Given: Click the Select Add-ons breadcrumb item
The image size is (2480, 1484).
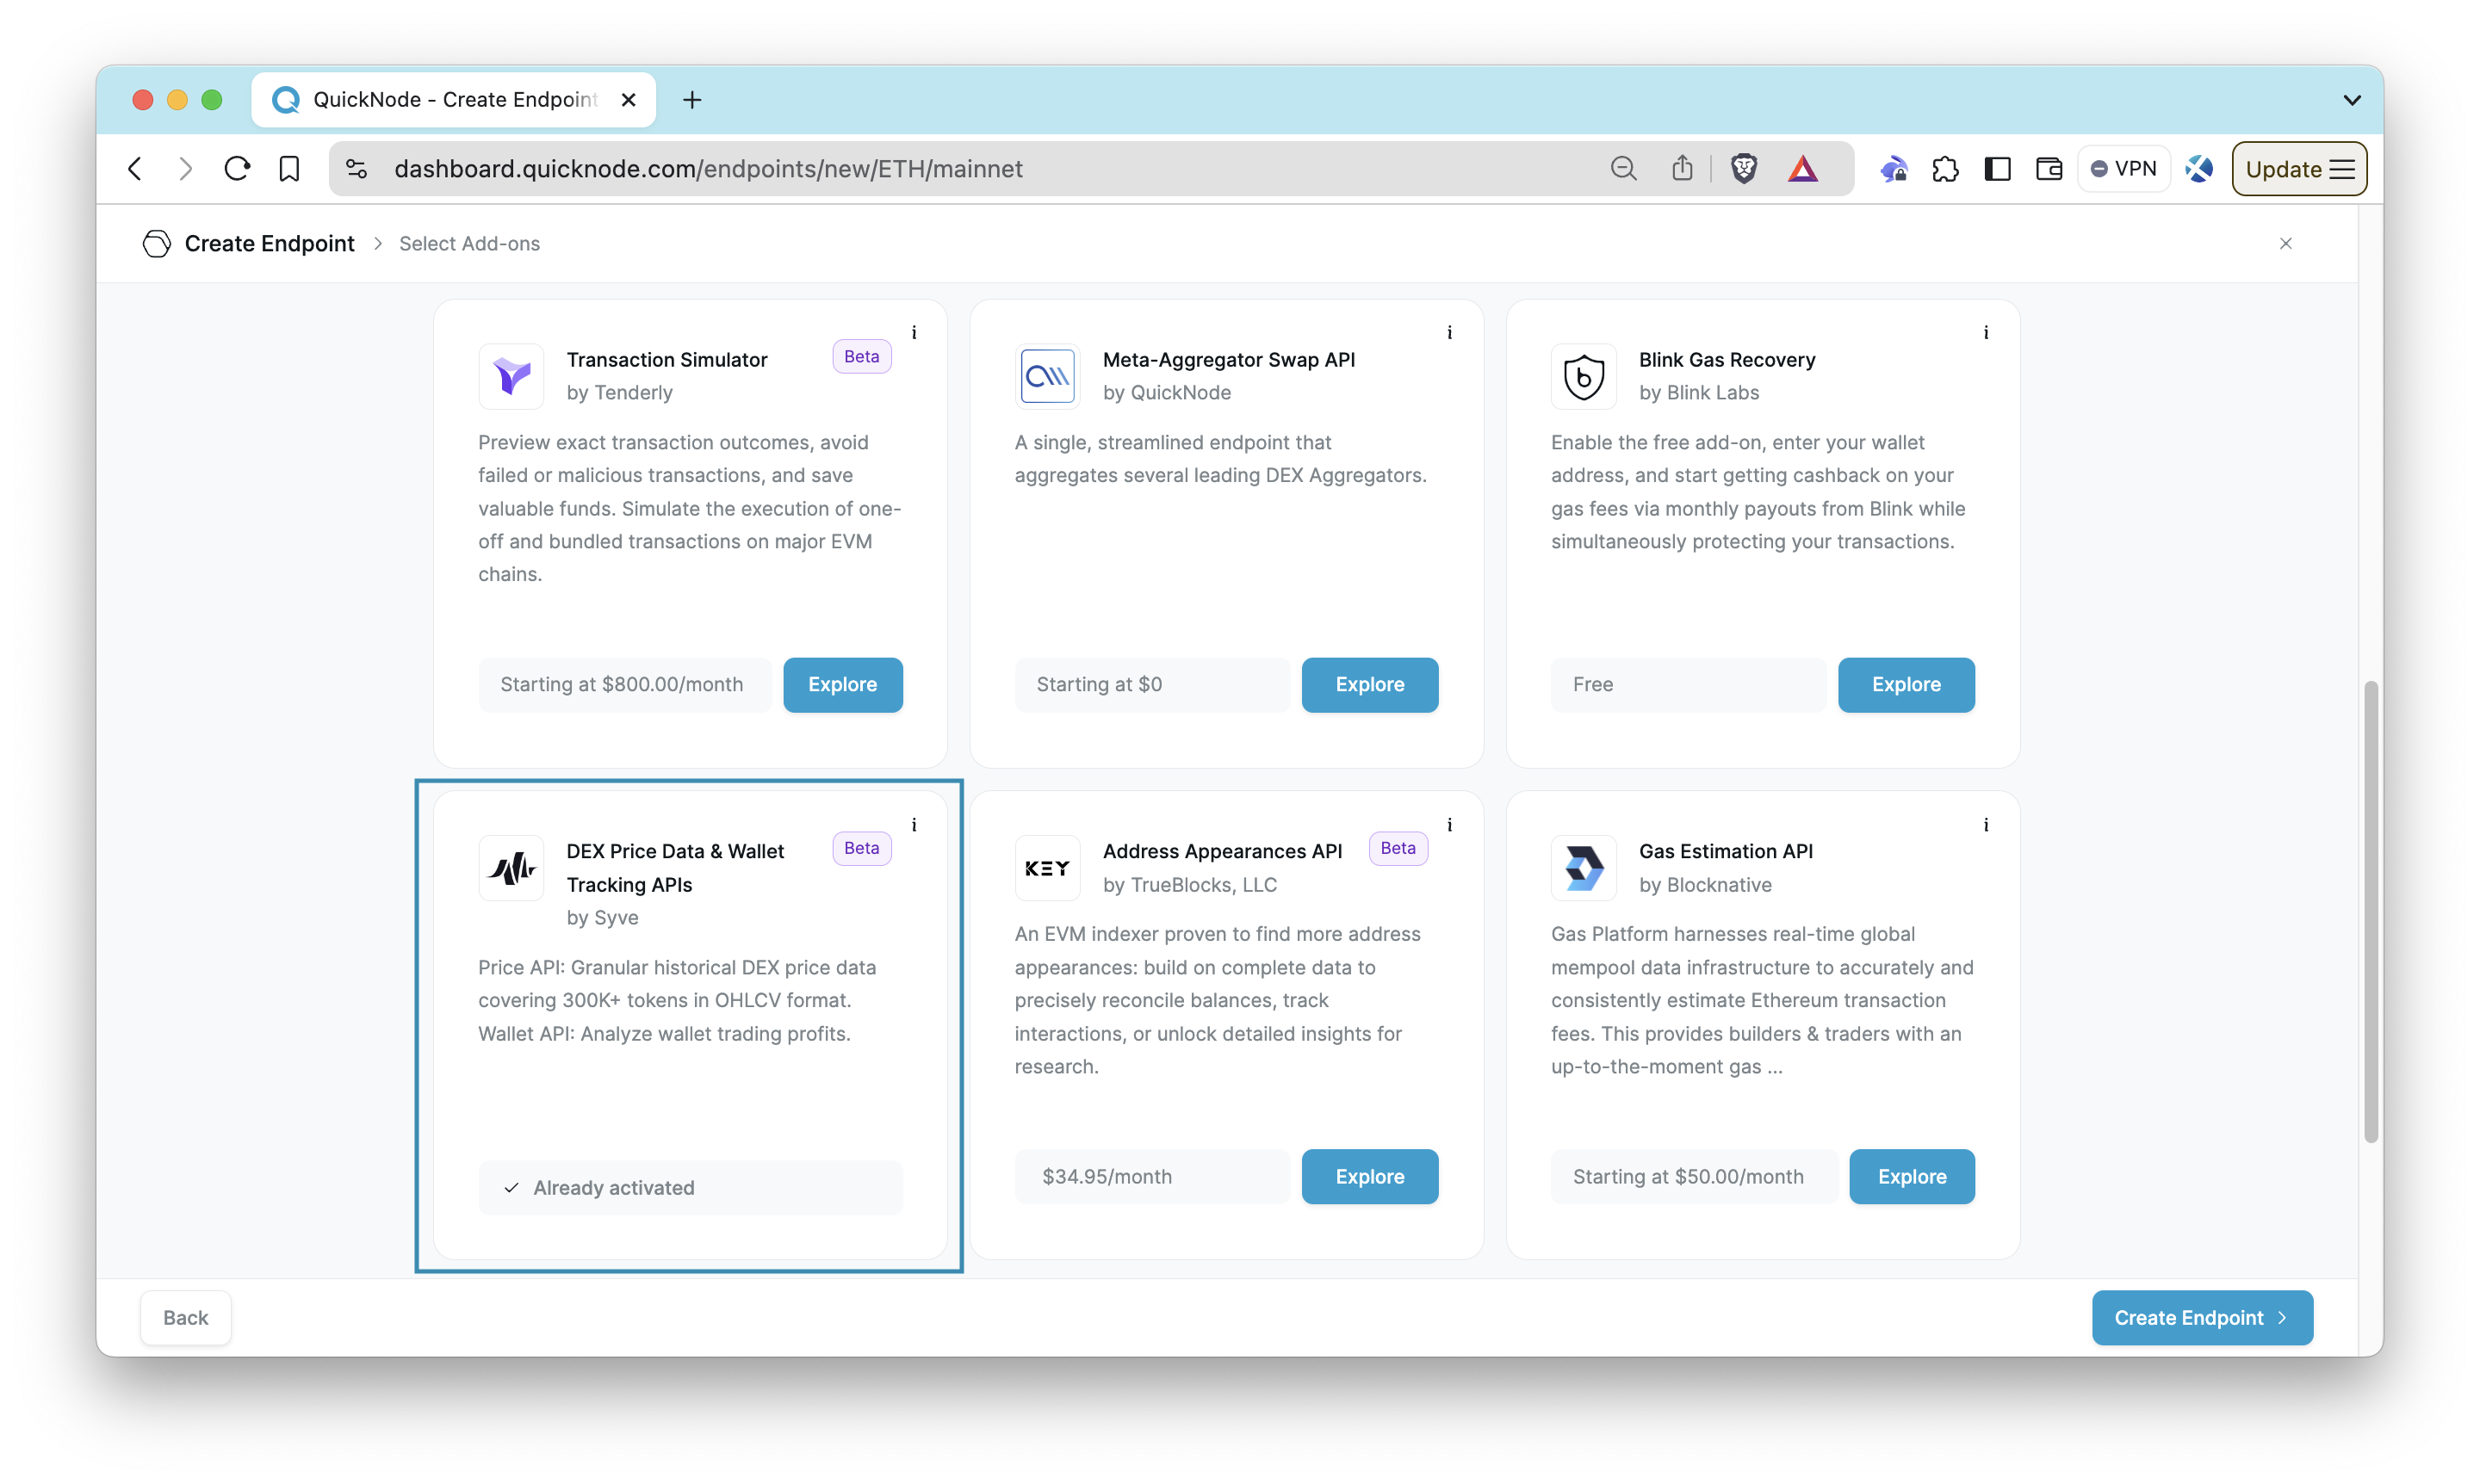Looking at the screenshot, I should click(468, 244).
